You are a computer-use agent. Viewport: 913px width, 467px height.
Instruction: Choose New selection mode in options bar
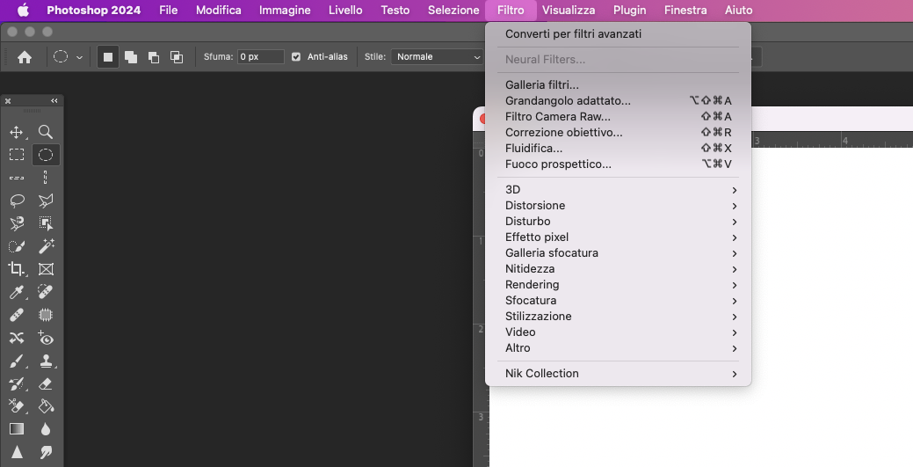(x=108, y=56)
